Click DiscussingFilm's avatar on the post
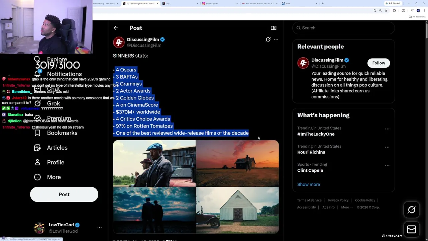Image resolution: width=428 pixels, height=241 pixels. (119, 42)
